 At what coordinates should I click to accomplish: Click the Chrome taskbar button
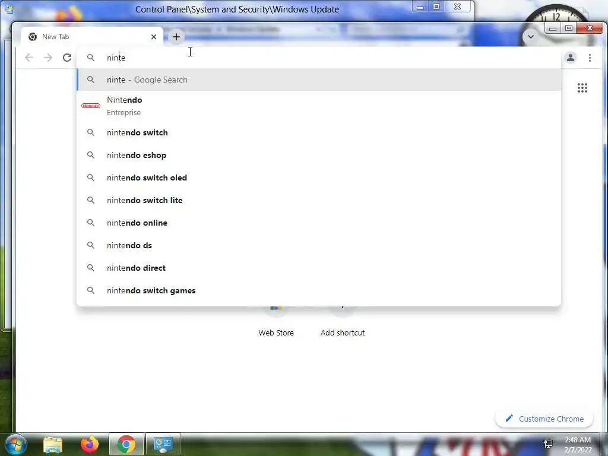point(126,444)
